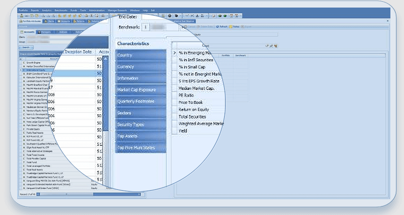Click the Inception Date column header
The width and height of the screenshot is (404, 215).
tap(78, 52)
